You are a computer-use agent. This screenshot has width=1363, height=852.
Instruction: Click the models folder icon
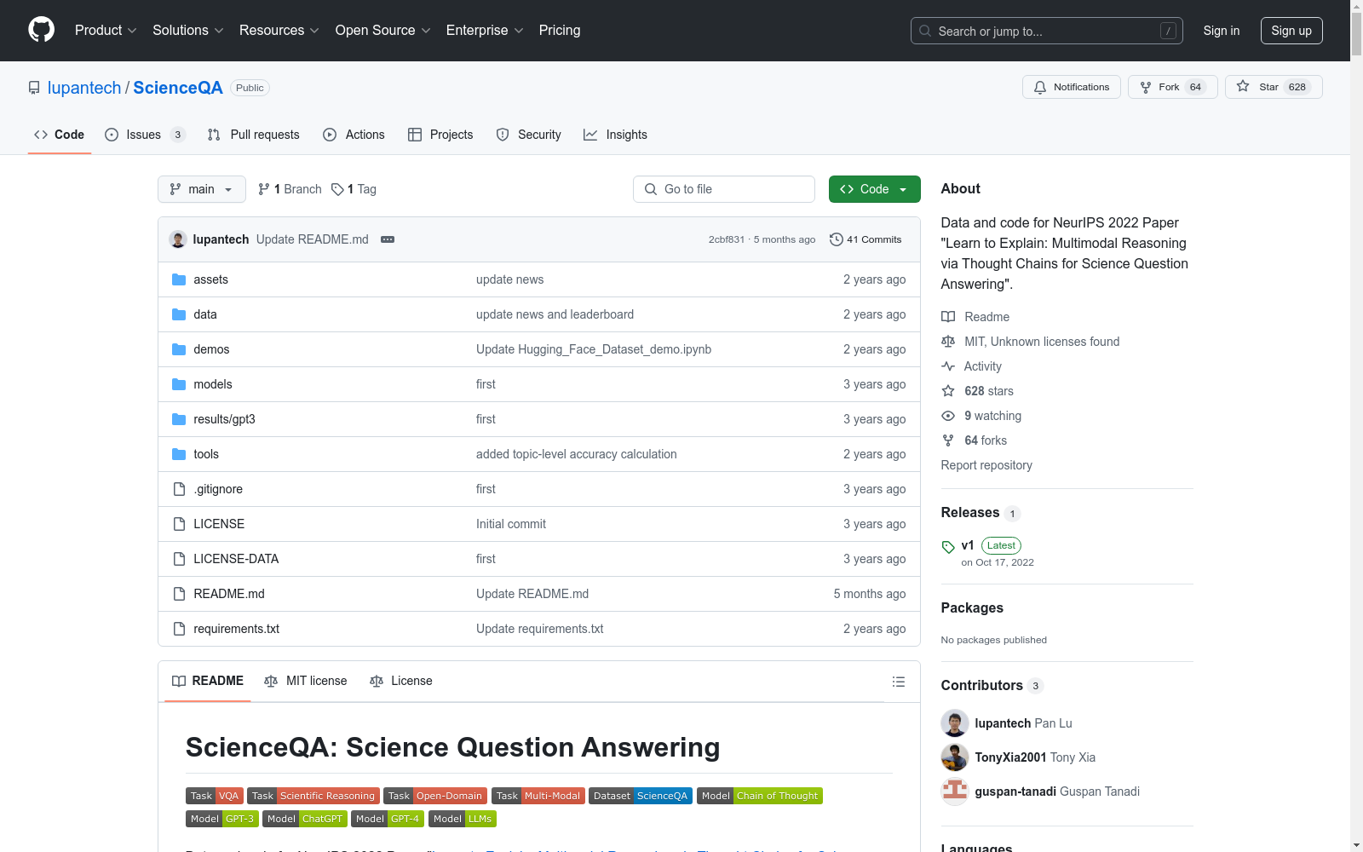179,384
